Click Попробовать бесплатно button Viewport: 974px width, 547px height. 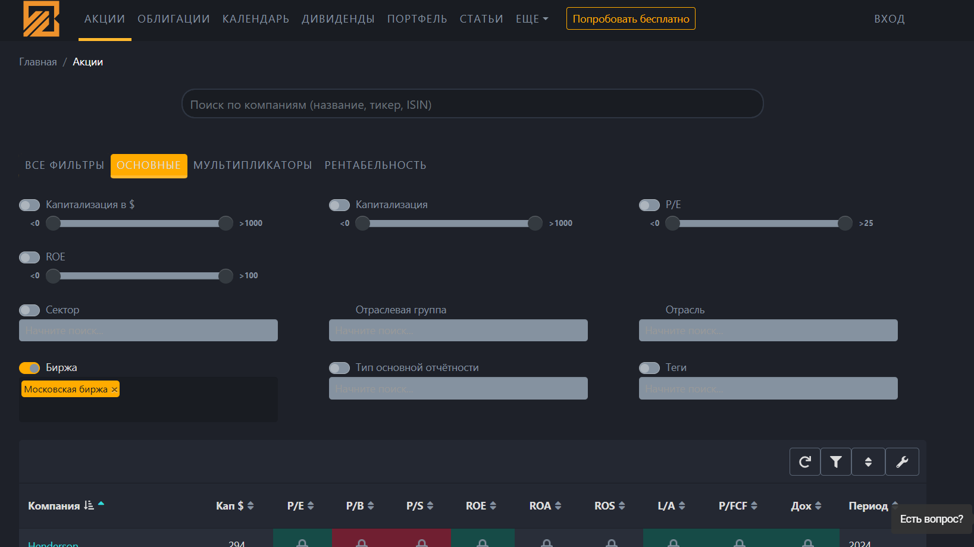(x=631, y=19)
